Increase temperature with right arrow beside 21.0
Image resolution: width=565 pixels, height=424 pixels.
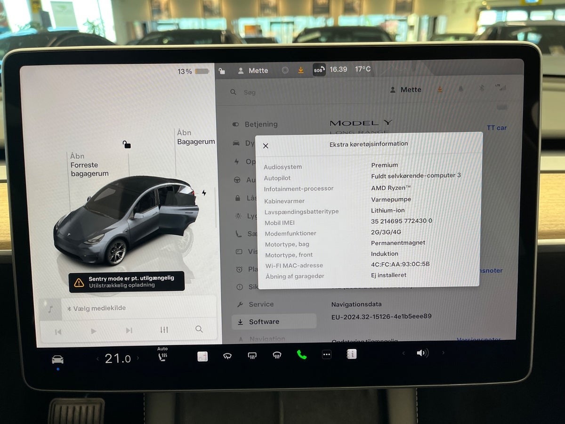click(138, 359)
